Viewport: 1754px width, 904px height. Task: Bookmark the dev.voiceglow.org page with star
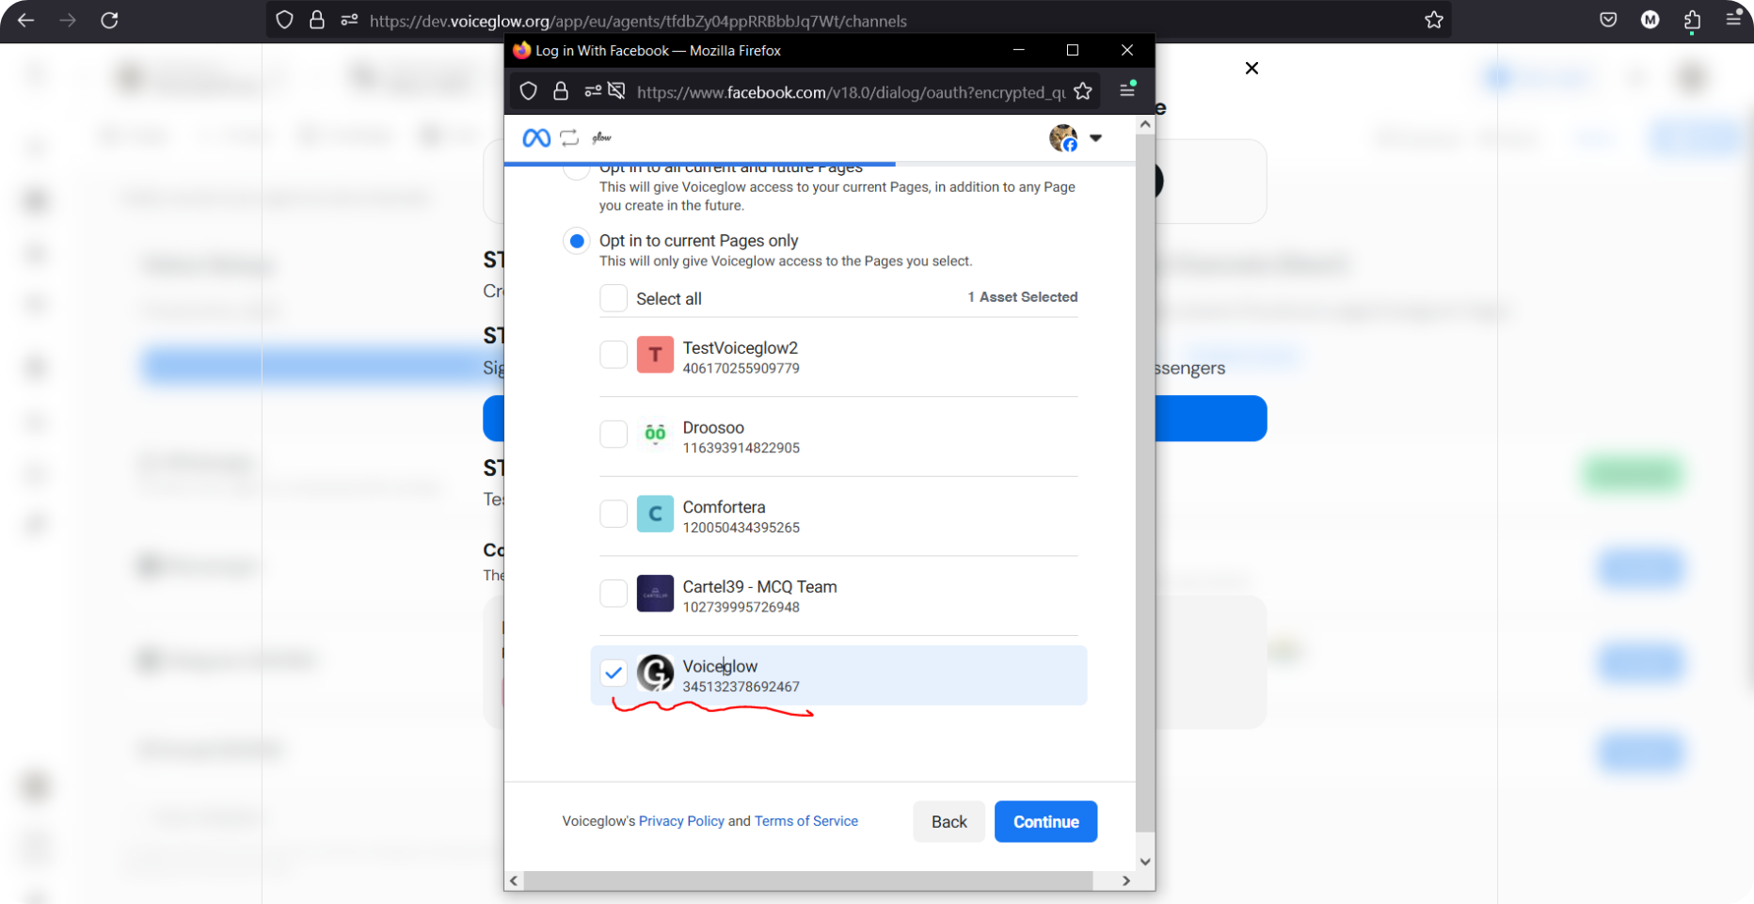1433,20
